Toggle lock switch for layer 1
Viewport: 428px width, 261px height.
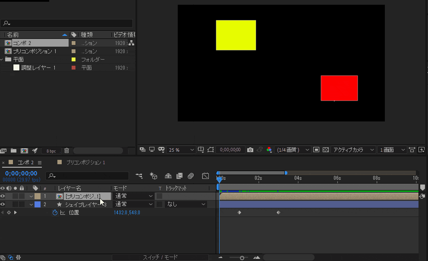pos(22,196)
